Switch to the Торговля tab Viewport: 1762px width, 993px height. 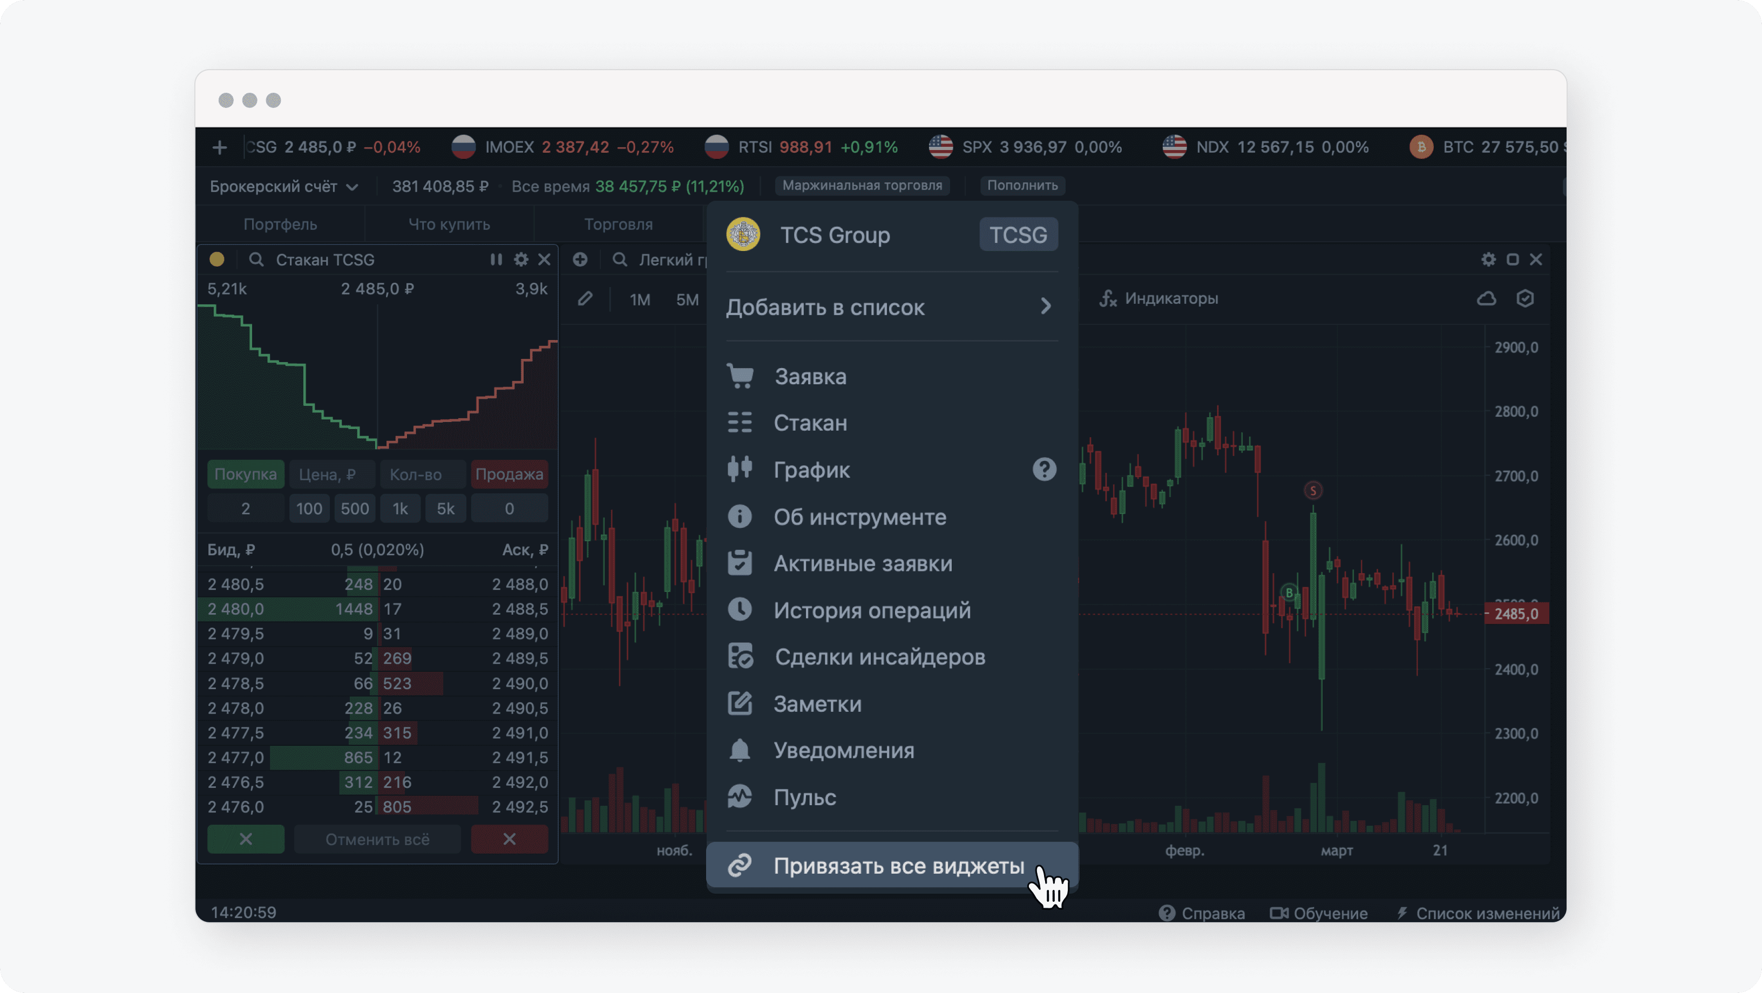618,225
